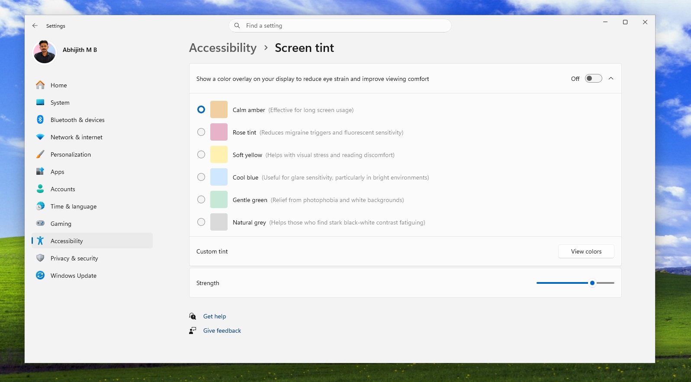
Task: Turn on the screen tint toggle
Action: [x=593, y=78]
